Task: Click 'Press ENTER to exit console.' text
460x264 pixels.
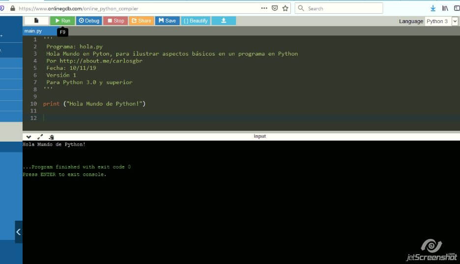Action: click(64, 174)
